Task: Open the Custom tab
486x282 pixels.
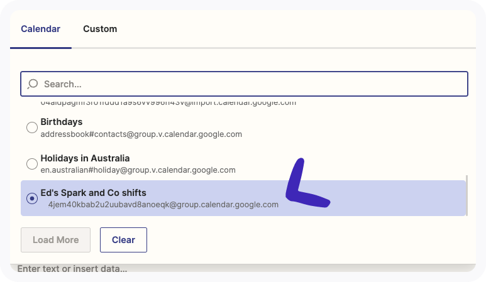Action: 100,29
